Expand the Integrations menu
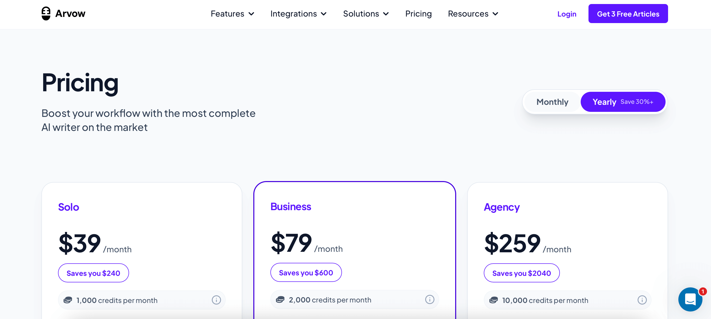Viewport: 711px width, 319px height. [x=298, y=14]
